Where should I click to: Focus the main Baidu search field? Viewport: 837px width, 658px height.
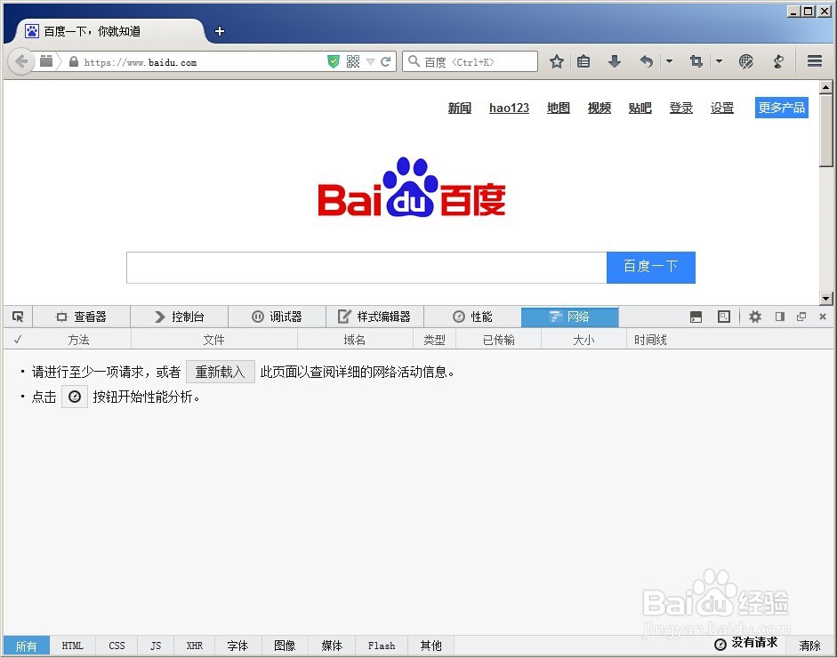pos(366,268)
